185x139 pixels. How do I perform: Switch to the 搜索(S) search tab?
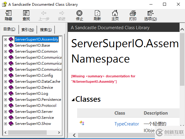(46, 29)
